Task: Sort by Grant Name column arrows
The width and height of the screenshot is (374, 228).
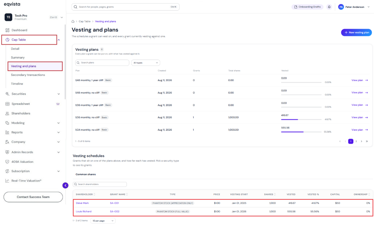Action: pyautogui.click(x=127, y=194)
